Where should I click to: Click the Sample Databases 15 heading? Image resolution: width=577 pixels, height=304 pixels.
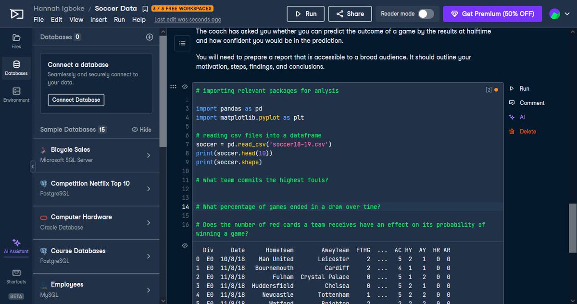[73, 130]
